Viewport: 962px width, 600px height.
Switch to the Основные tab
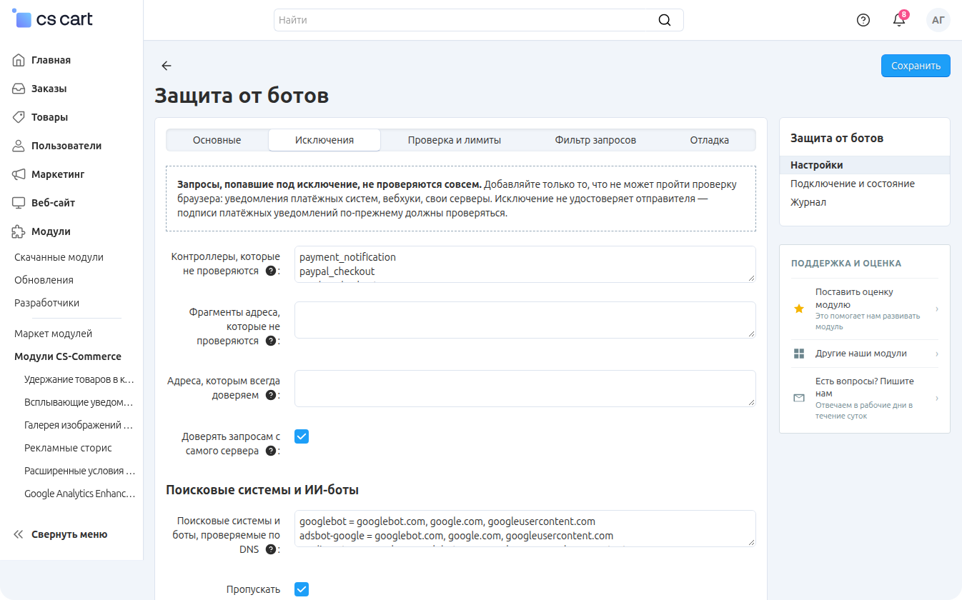click(x=217, y=140)
